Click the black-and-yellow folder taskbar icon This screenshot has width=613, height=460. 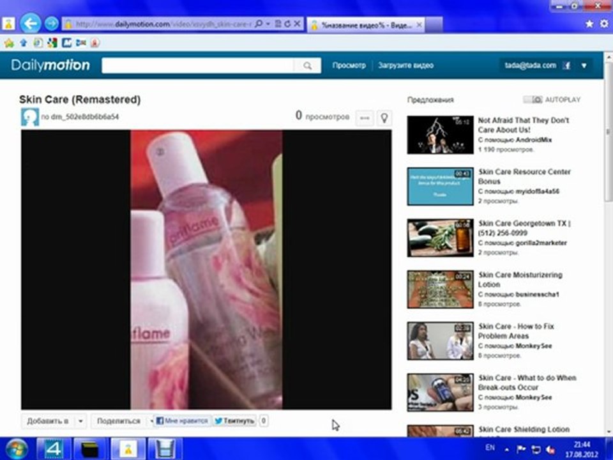[89, 449]
